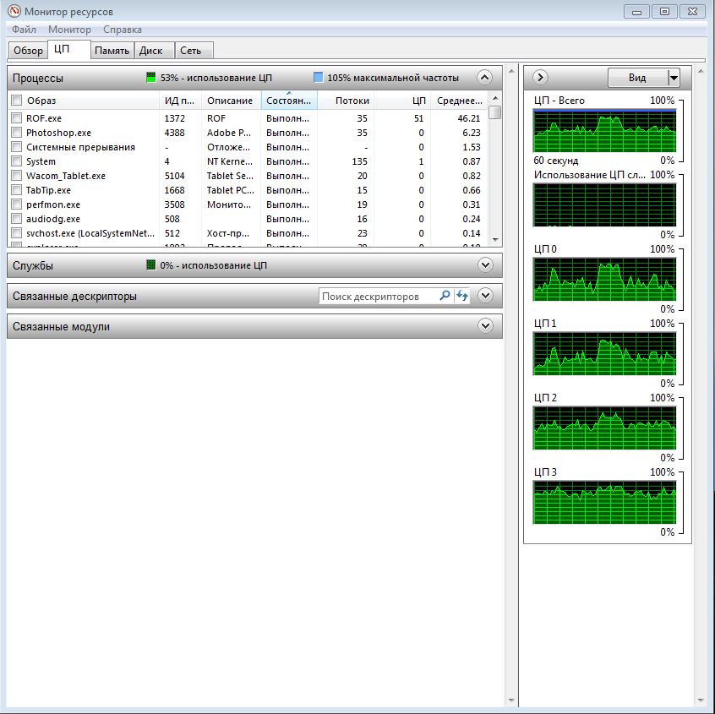Click the refresh icon beside descriptor search
Screen dimensions: 715x714
[x=462, y=297]
